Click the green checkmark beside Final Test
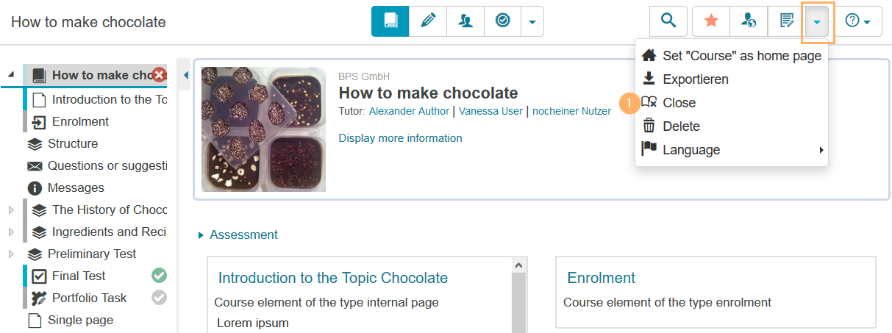The height and width of the screenshot is (333, 892). [159, 276]
